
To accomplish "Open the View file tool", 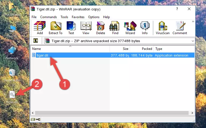I will 86,28.
